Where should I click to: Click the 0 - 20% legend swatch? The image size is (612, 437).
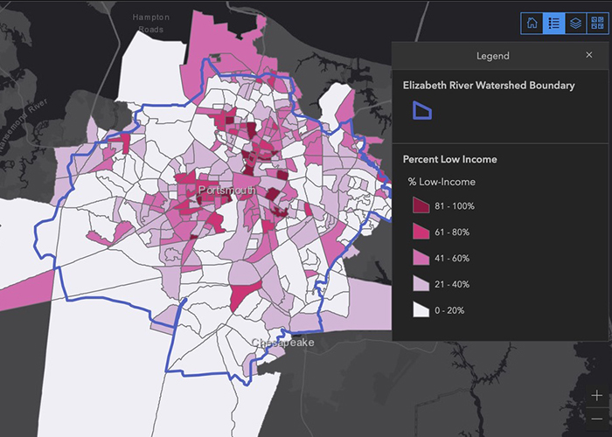pyautogui.click(x=422, y=310)
